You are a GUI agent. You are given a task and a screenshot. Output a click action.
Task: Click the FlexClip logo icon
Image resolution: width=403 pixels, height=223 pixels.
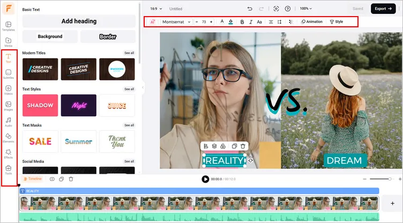pos(9,9)
